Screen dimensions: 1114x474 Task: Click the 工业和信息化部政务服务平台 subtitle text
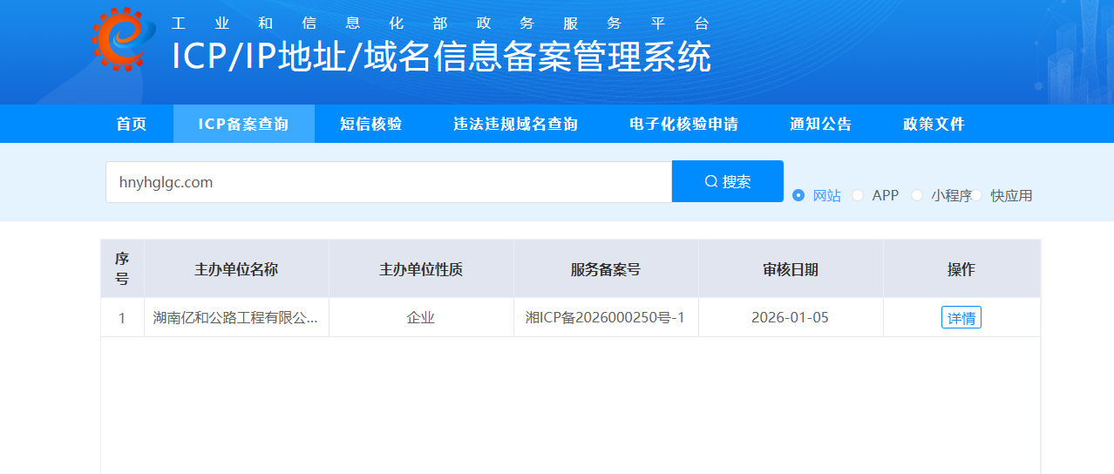click(440, 24)
